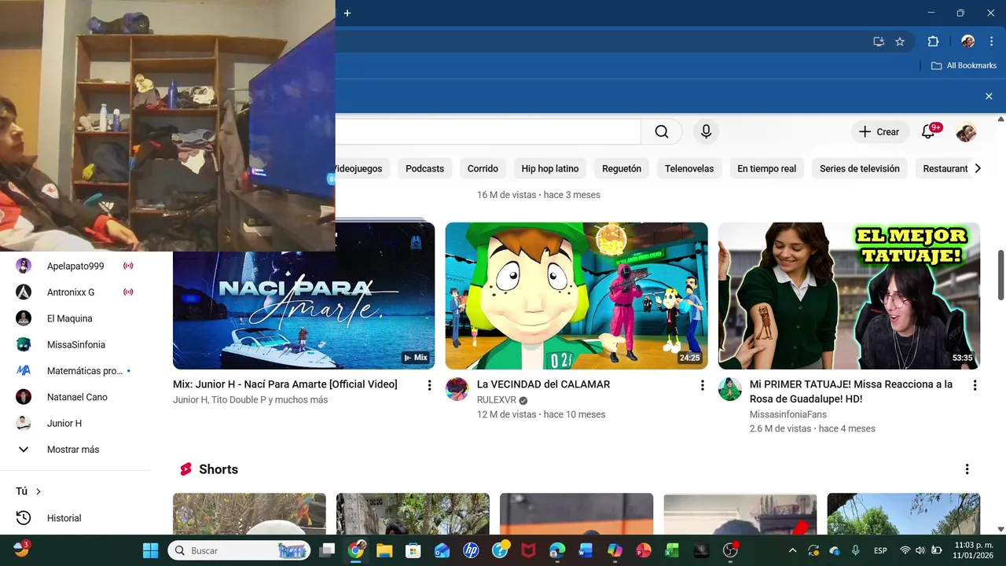Image resolution: width=1006 pixels, height=566 pixels.
Task: Open El Maquina subscription
Action: [75, 318]
